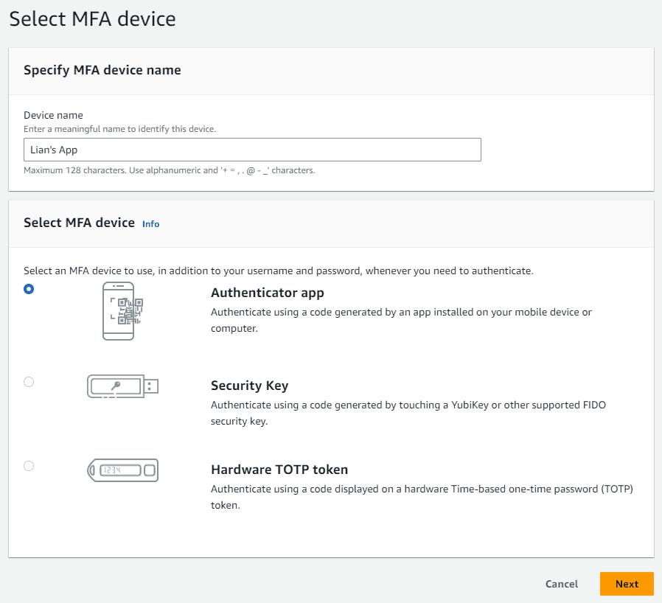Click the Authenticator app description text
Screen dimensions: 662x603
[x=401, y=320]
